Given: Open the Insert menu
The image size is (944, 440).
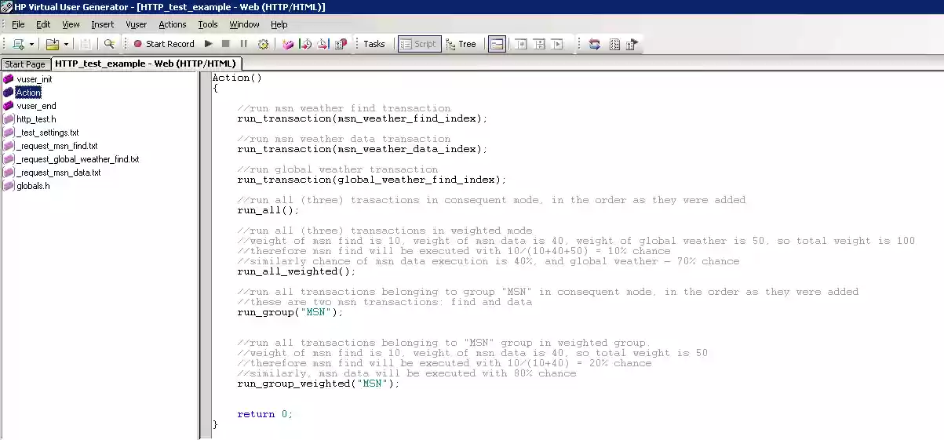Looking at the screenshot, I should [x=102, y=24].
